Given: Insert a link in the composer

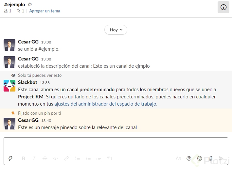Looking at the screenshot, I should (66, 158).
